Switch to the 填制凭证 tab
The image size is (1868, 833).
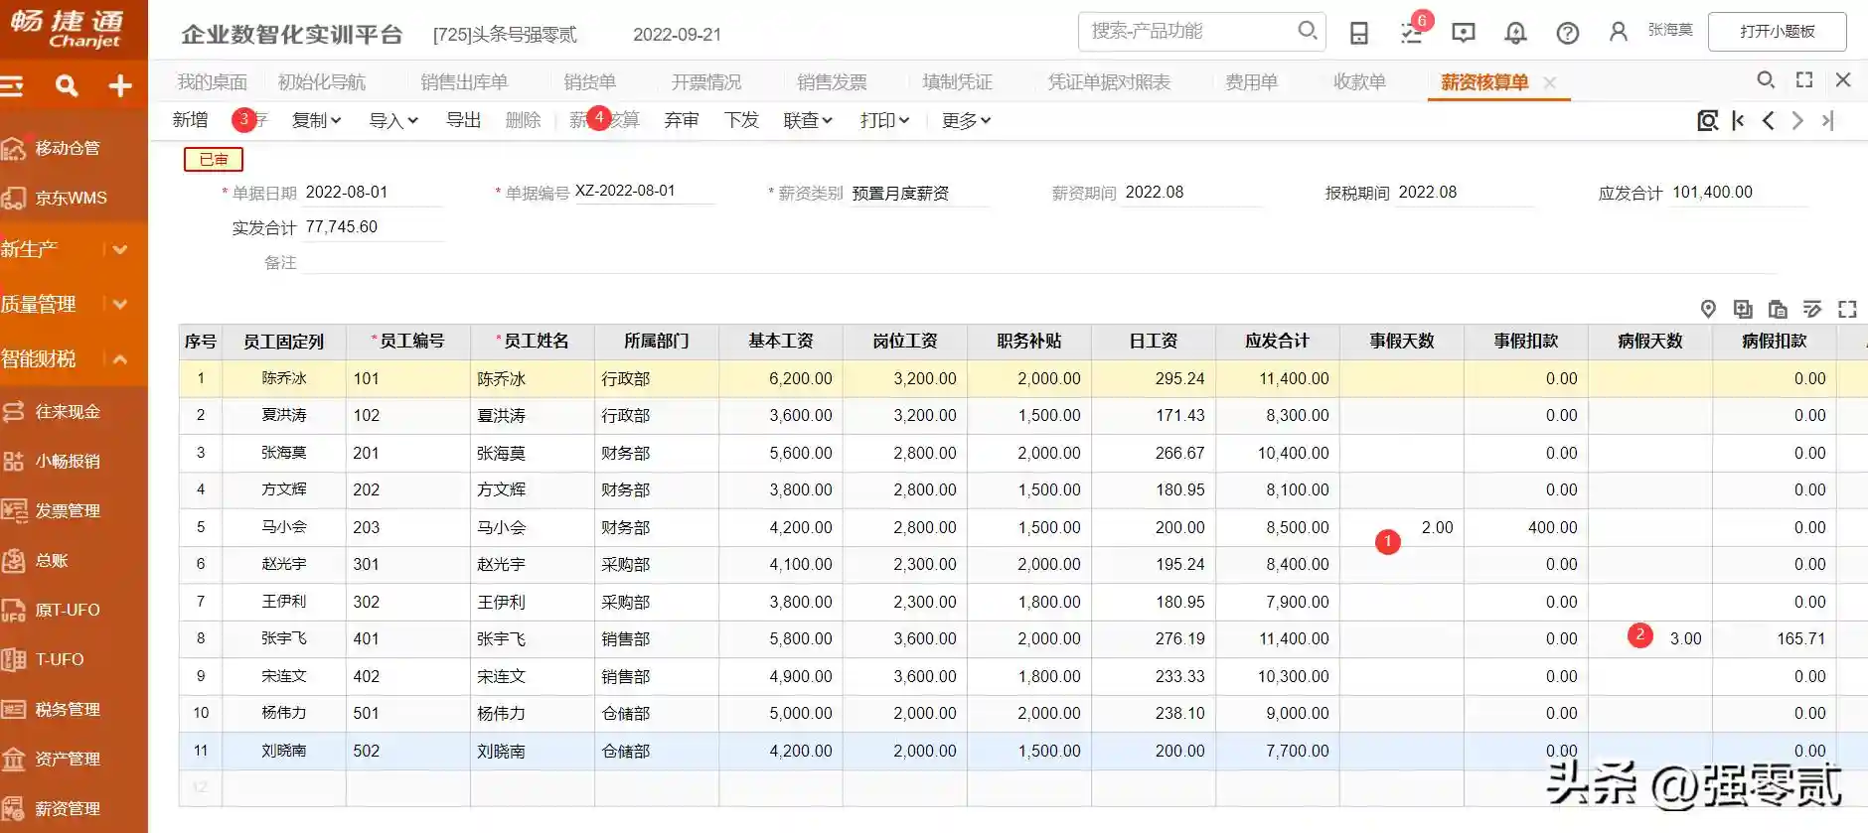tap(957, 82)
